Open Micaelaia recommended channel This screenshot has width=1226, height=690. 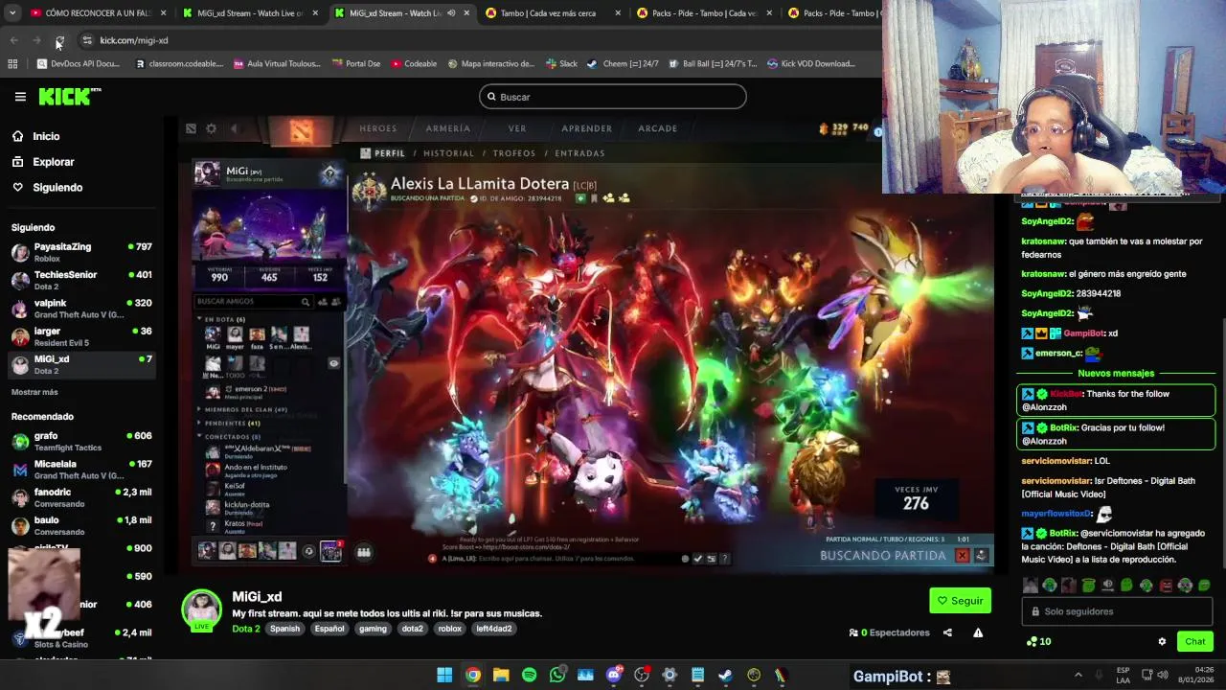tap(81, 470)
